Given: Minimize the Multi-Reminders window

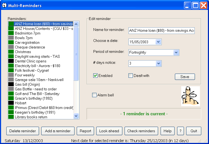Looking at the screenshot, I should tap(187, 5).
